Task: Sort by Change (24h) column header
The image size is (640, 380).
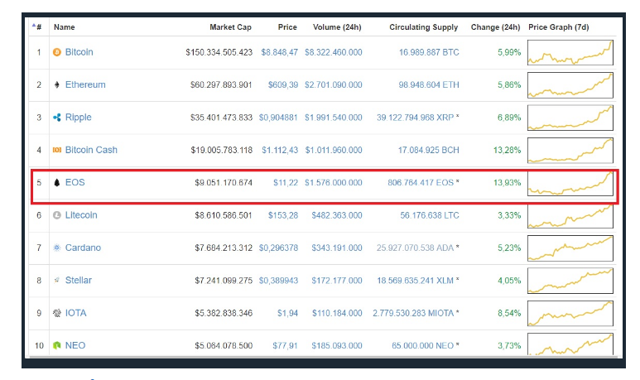Action: [x=495, y=27]
